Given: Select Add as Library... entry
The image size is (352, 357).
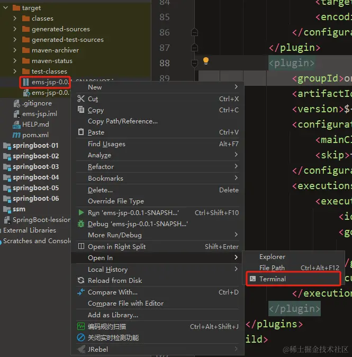Looking at the screenshot, I should click(x=157, y=315).
